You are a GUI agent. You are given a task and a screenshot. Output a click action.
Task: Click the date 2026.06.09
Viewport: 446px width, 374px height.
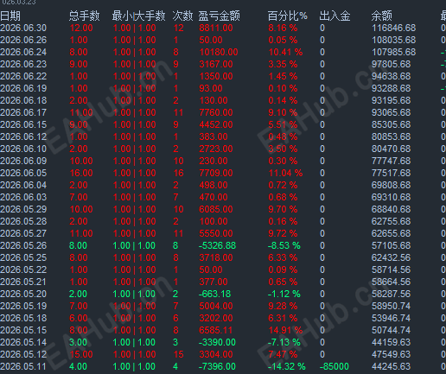pyautogui.click(x=23, y=161)
